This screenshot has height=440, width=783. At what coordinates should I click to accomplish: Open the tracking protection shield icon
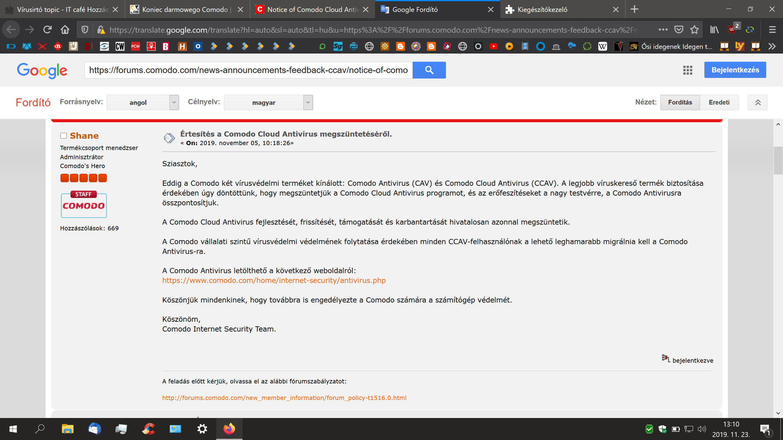(85, 29)
